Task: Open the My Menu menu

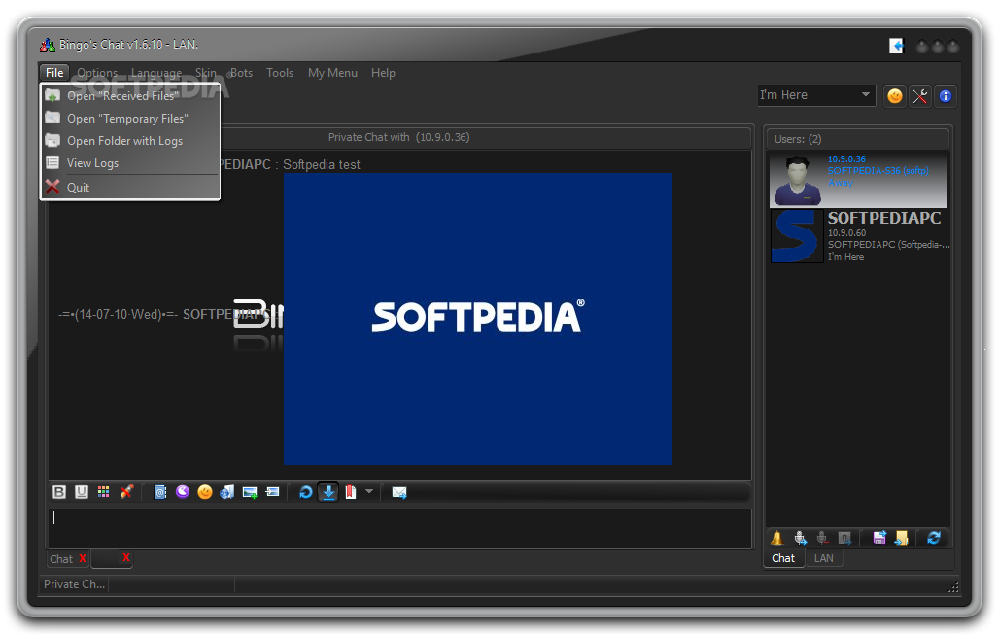Action: (x=332, y=73)
